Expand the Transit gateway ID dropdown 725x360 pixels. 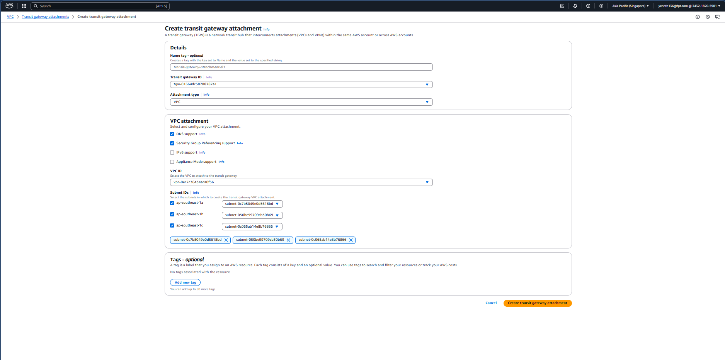tap(301, 85)
